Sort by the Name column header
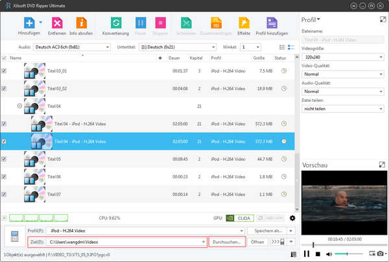Screen dimensions: 389x262 point(82,58)
